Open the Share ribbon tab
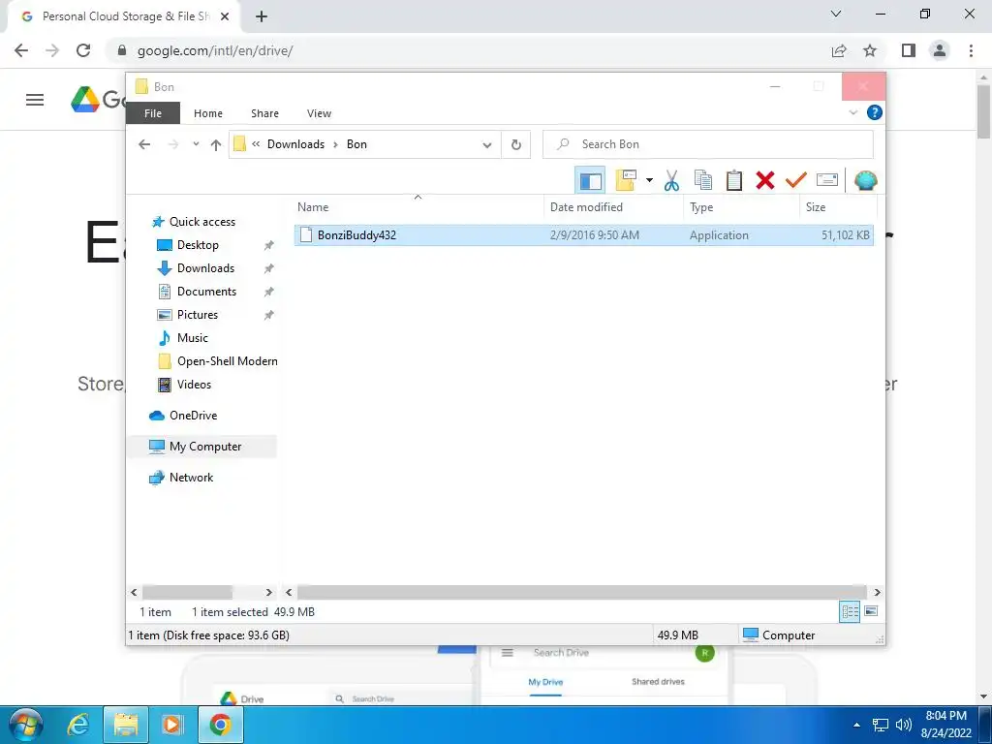 (x=264, y=113)
